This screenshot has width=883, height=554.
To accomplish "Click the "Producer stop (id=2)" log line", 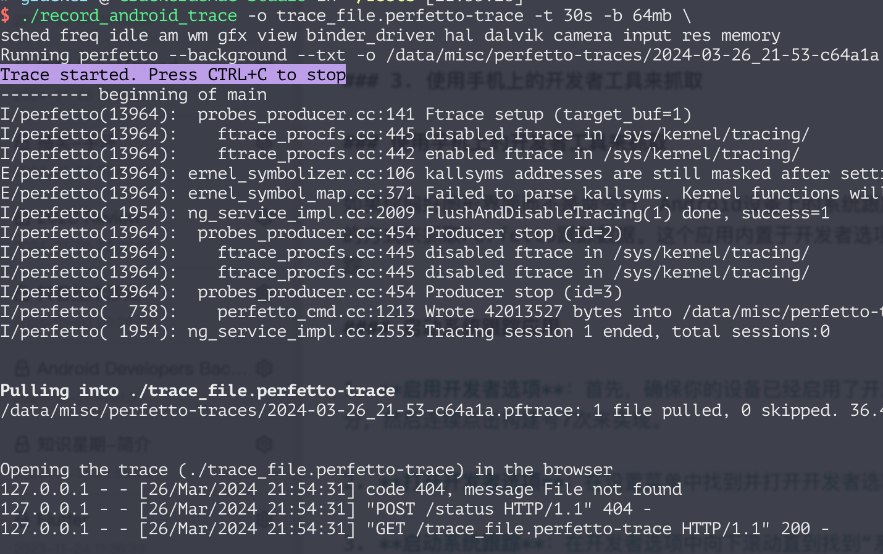I will [x=524, y=233].
